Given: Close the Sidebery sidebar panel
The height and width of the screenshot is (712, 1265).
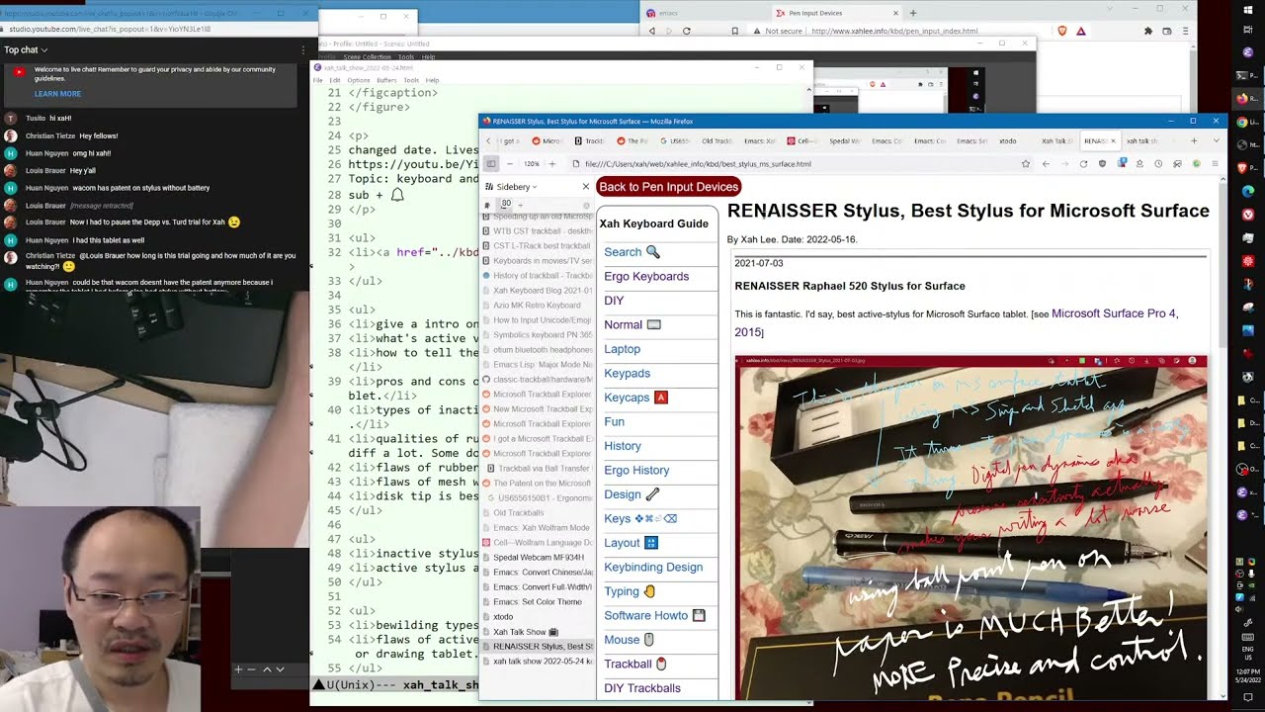Looking at the screenshot, I should click(x=585, y=187).
